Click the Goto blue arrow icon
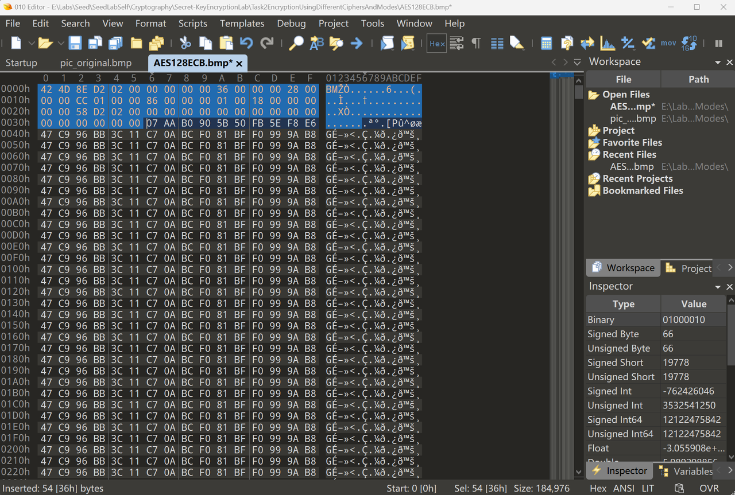Screen dimensions: 735x495 pos(357,43)
